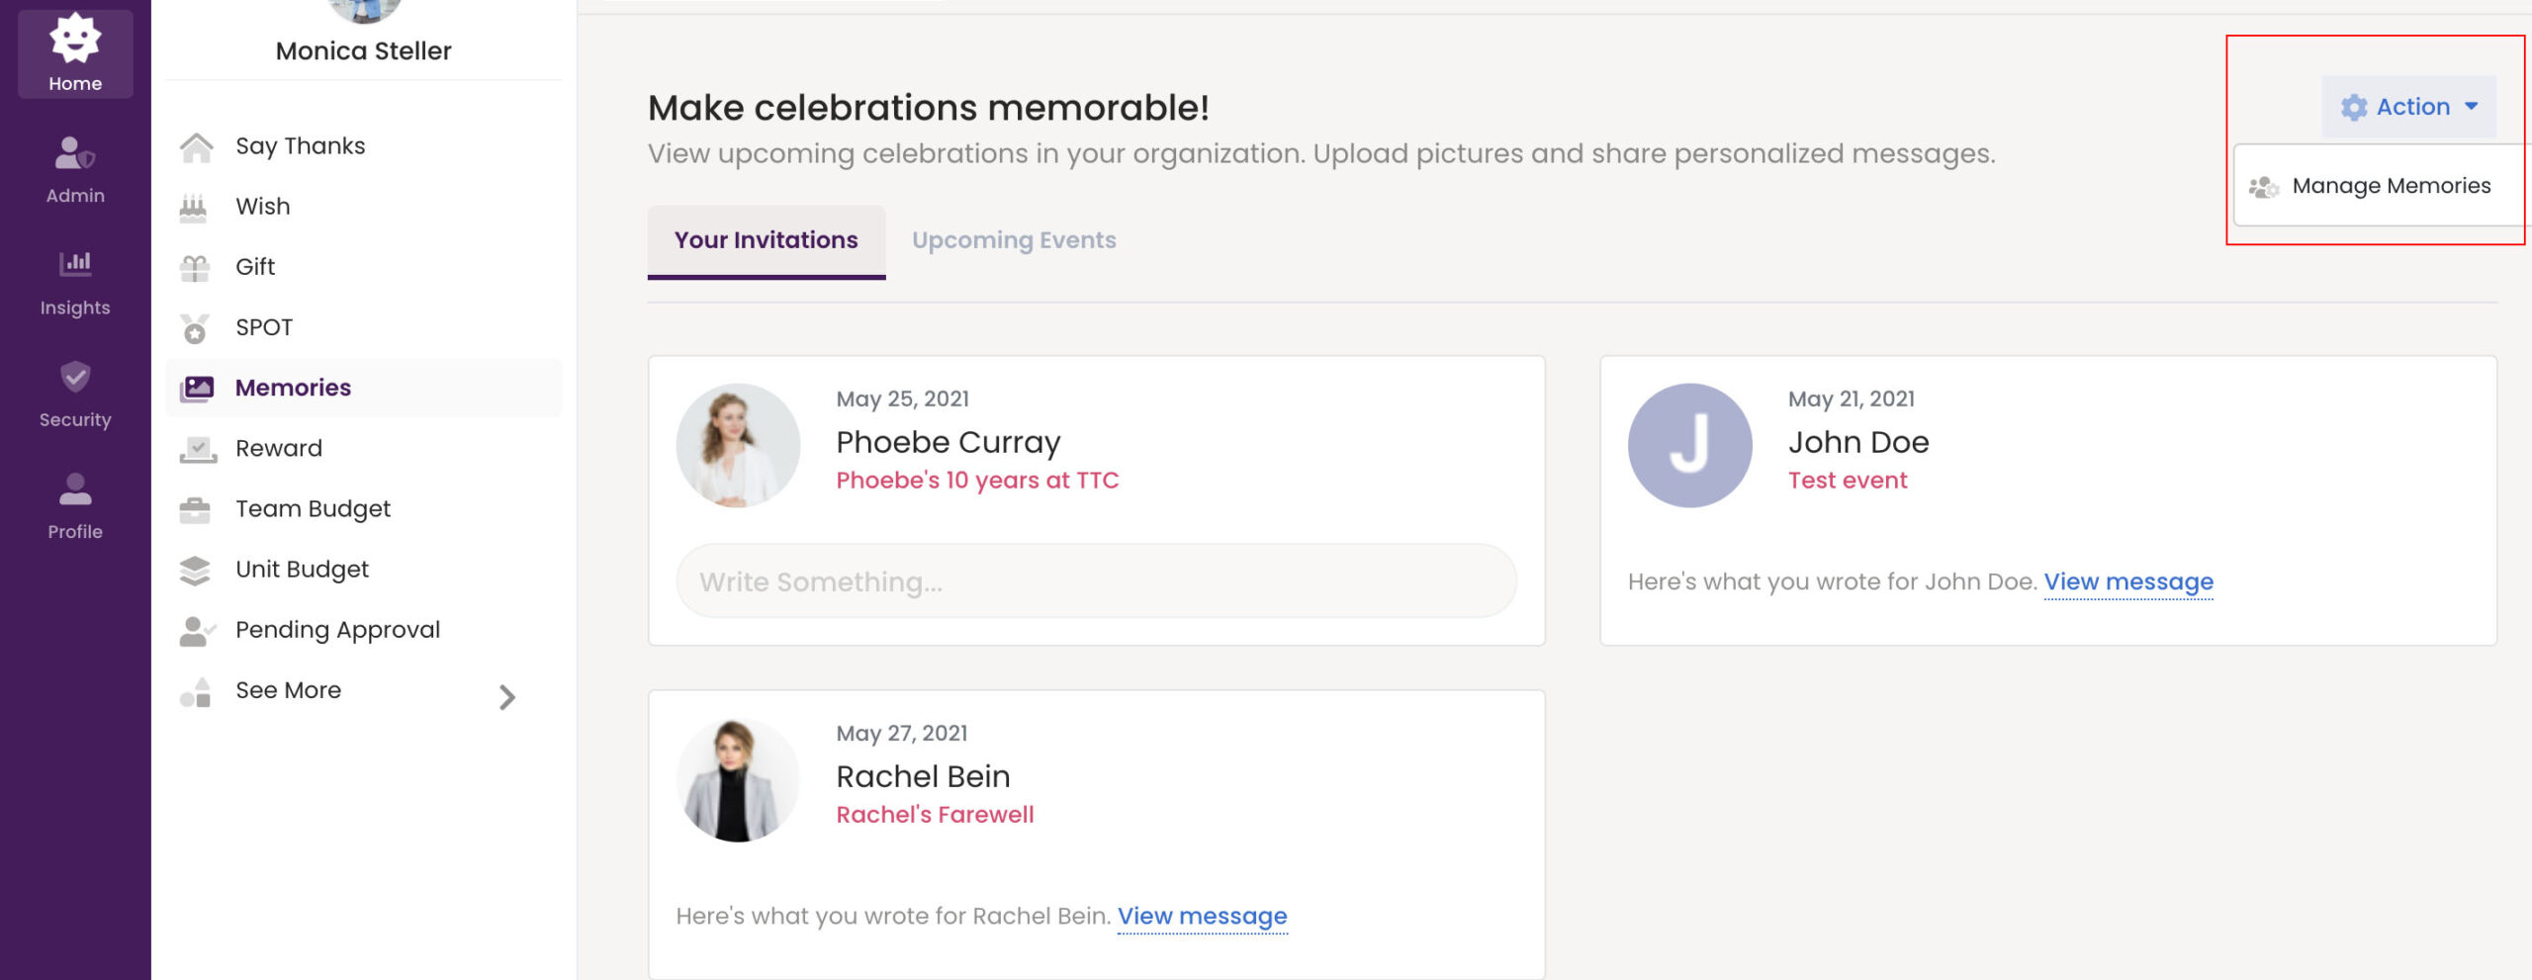Choose Manage Memories from dropdown

(2390, 186)
